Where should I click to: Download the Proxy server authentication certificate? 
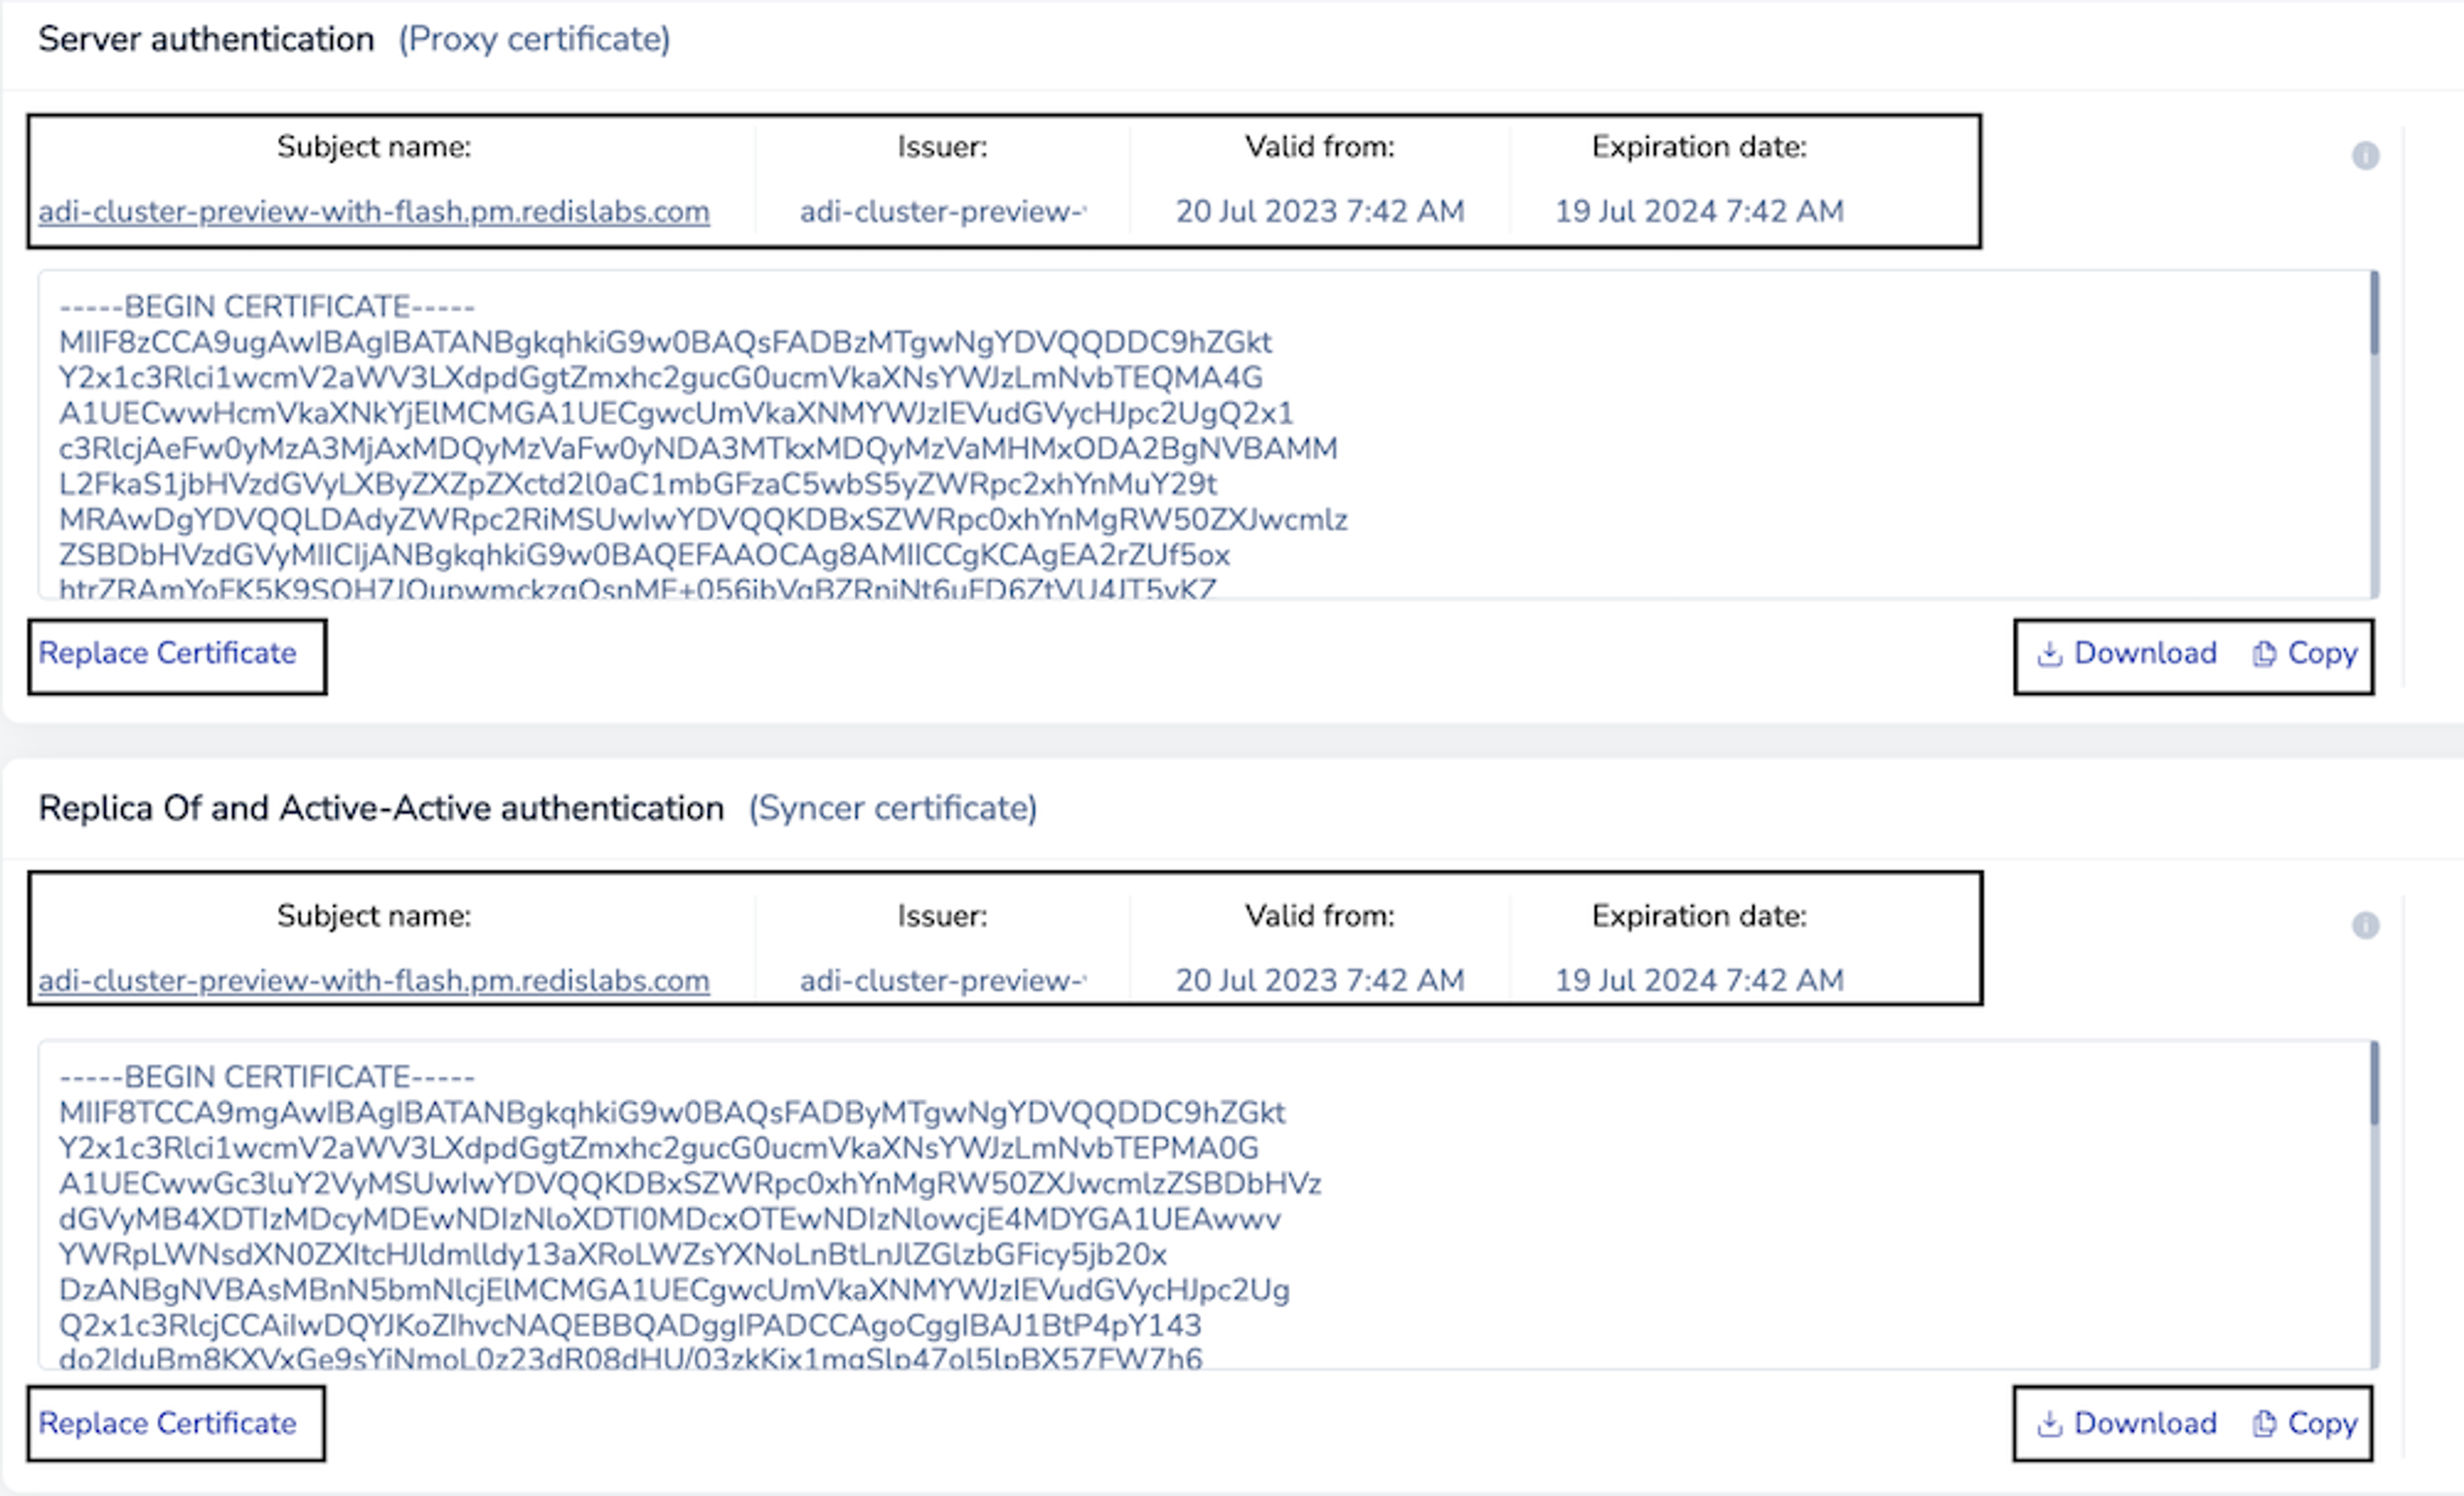[2127, 654]
